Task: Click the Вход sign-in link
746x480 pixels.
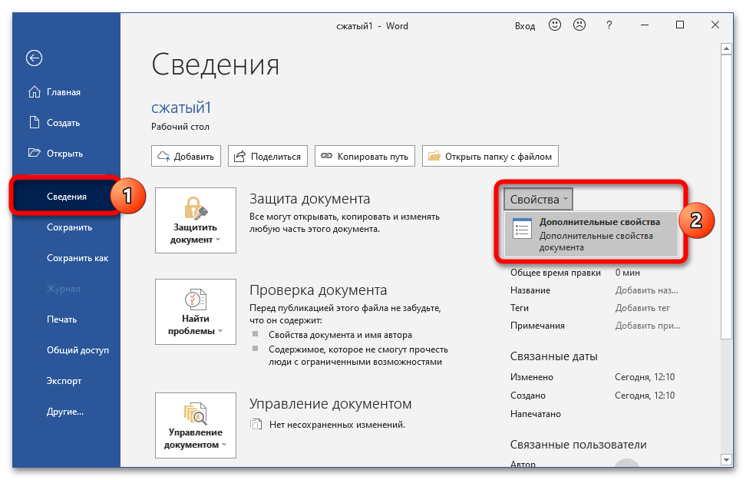Action: pyautogui.click(x=525, y=25)
